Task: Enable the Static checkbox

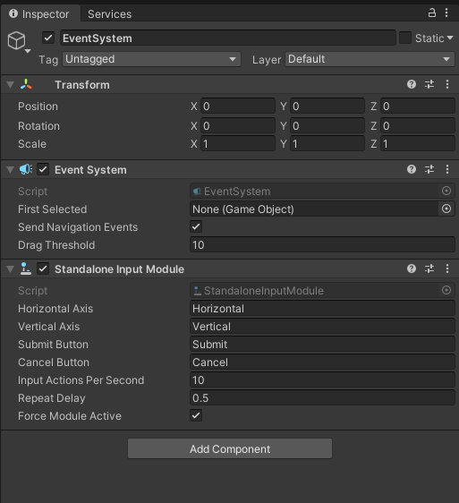Action: pos(405,38)
